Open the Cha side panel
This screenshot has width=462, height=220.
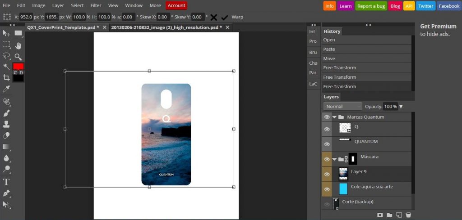click(x=313, y=63)
